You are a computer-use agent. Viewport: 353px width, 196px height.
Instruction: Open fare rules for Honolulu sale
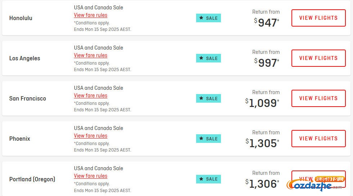click(x=91, y=15)
